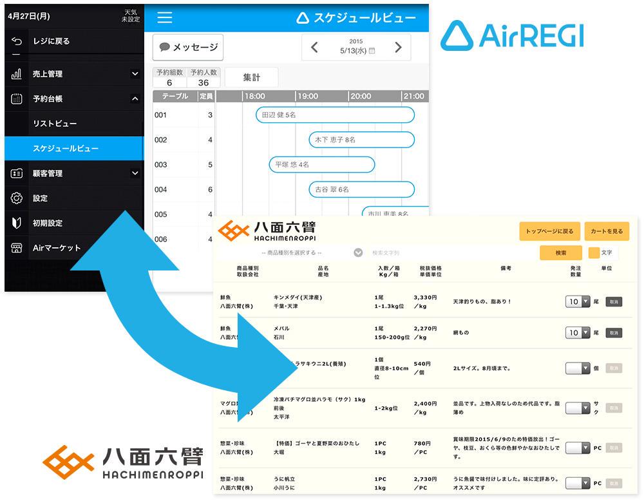644x501 pixels.
Task: Select the 木下 恵子 8名 reservation bar
Action: pos(361,140)
